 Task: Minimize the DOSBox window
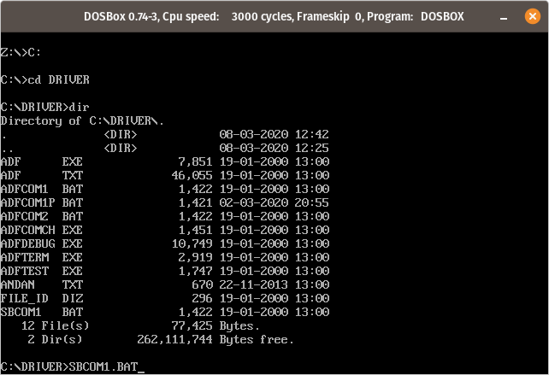pyautogui.click(x=504, y=17)
